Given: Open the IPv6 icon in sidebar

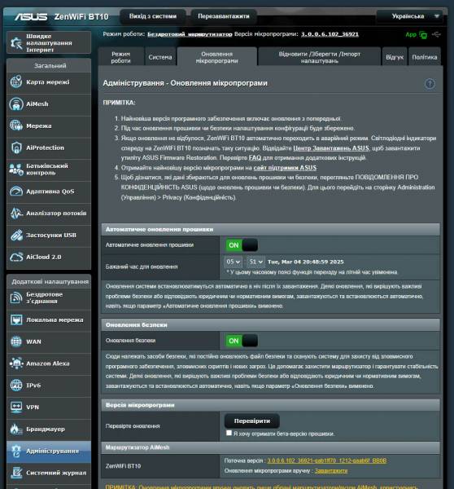Looking at the screenshot, I should click(16, 385).
